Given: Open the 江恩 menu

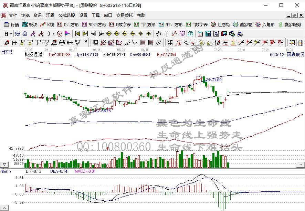Looking at the screenshot, I should 50,15.
